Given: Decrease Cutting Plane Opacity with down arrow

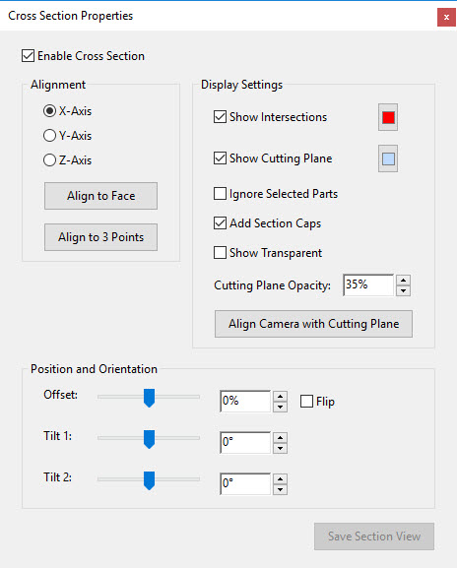Looking at the screenshot, I should coord(403,290).
